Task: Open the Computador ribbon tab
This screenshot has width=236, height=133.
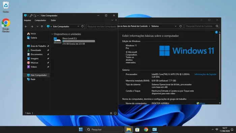Action: [40, 20]
